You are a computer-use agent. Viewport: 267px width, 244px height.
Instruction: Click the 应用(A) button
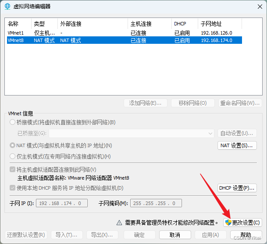click(210, 235)
